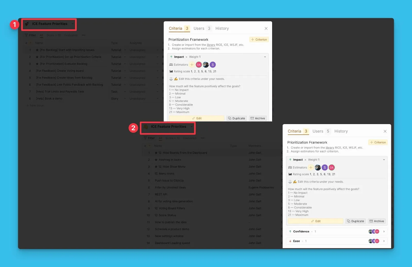
Task: Add estimator using plus in Users 5 panel
Action: click(x=311, y=168)
